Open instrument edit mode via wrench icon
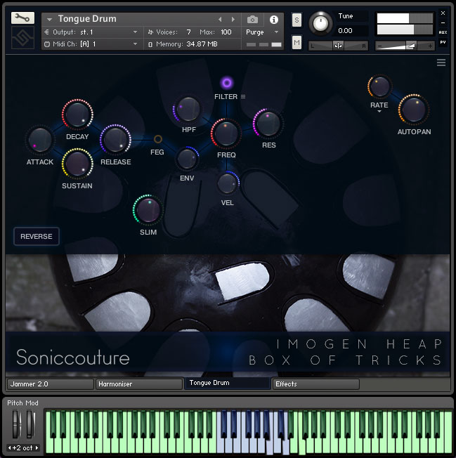 coord(22,18)
